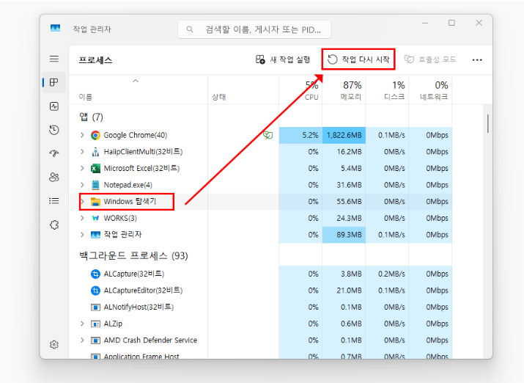
Task: Open the hamburger navigation menu
Action: (x=53, y=59)
